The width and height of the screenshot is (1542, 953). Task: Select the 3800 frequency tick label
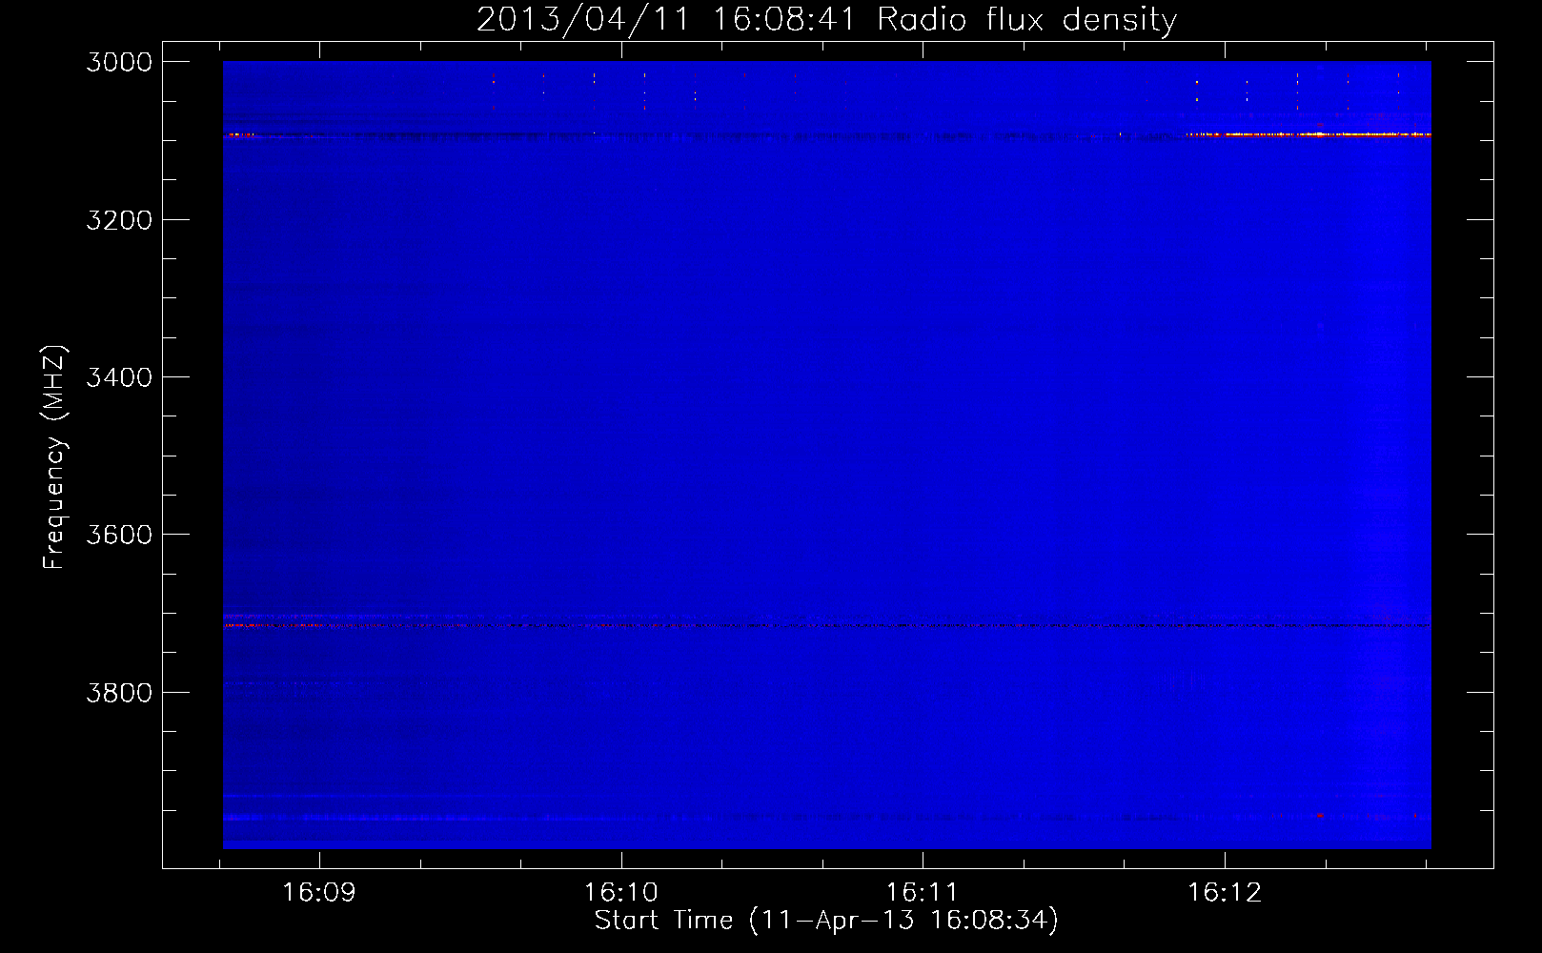coord(119,693)
